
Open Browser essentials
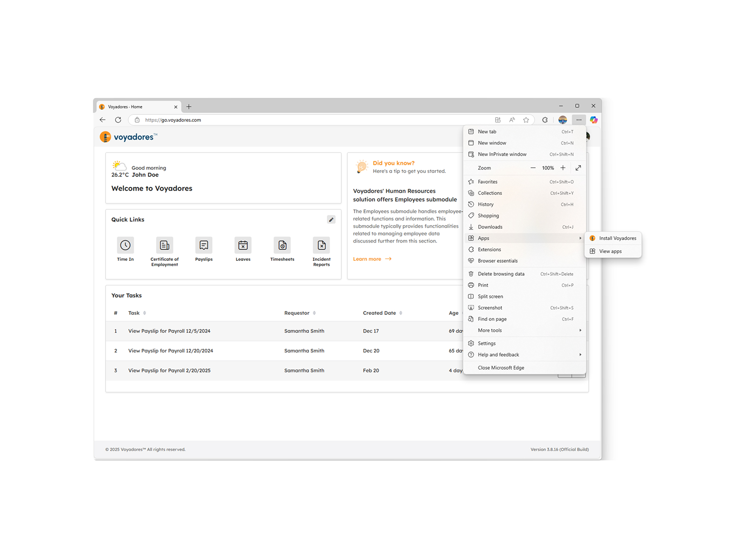coord(525,261)
